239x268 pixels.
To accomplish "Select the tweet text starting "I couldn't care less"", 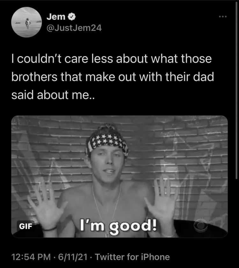I will pos(112,77).
